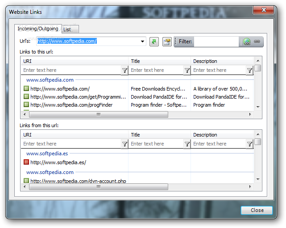This screenshot has height=228, width=286.
Task: Collapse the www.softpedia.com group in the bottom grid
Action: click(x=50, y=172)
